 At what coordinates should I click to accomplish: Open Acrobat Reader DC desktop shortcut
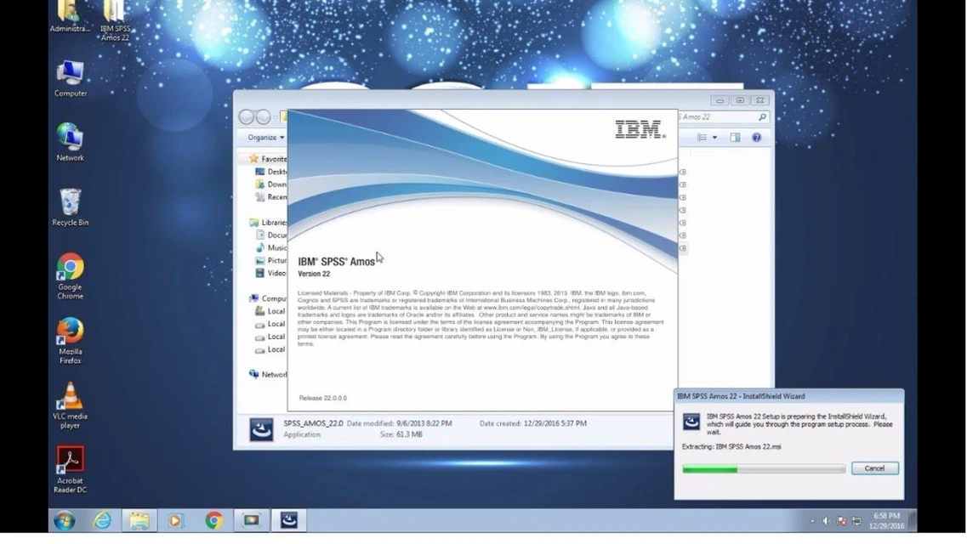(x=71, y=470)
